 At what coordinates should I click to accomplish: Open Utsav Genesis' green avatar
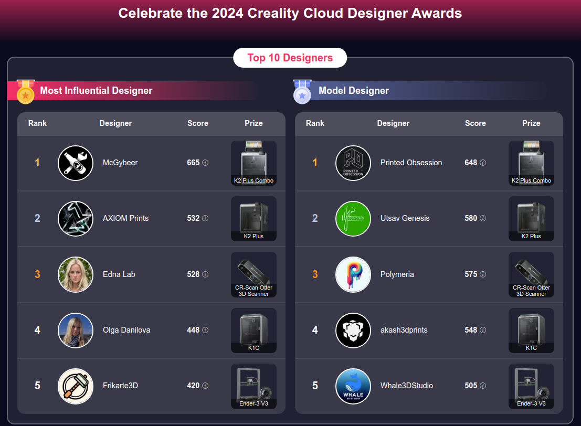353,219
